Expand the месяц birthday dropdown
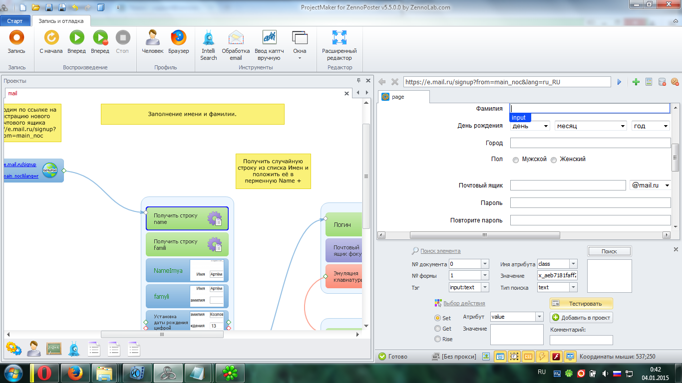The image size is (682, 383). coord(591,126)
